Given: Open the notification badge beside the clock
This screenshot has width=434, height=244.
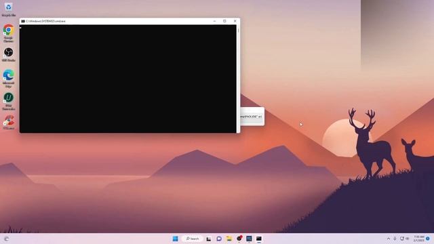Looking at the screenshot, I should (x=428, y=239).
